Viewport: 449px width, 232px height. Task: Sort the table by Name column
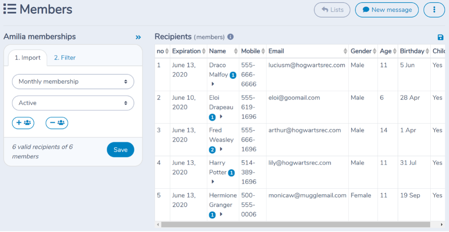pyautogui.click(x=223, y=51)
